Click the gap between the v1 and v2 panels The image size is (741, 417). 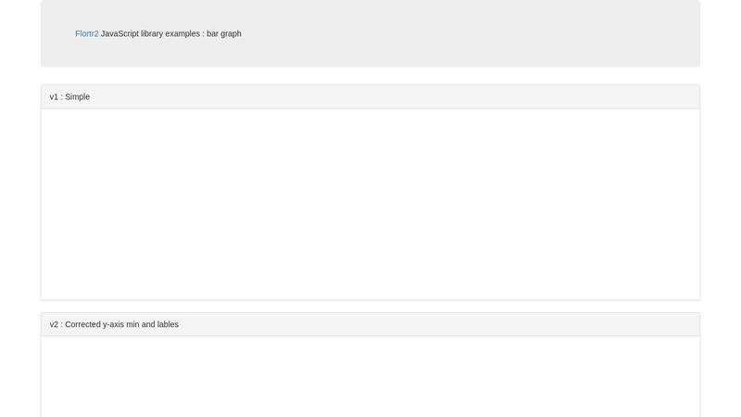(370, 307)
